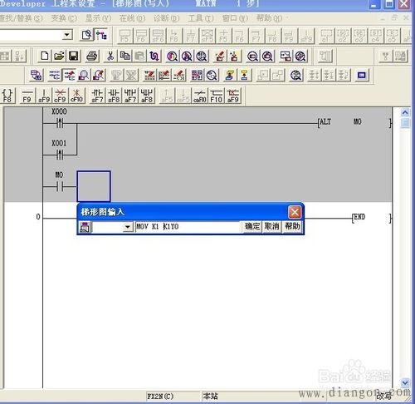Click the Cut scissors icon
Viewport: 415px width, 404px height.
110,56
